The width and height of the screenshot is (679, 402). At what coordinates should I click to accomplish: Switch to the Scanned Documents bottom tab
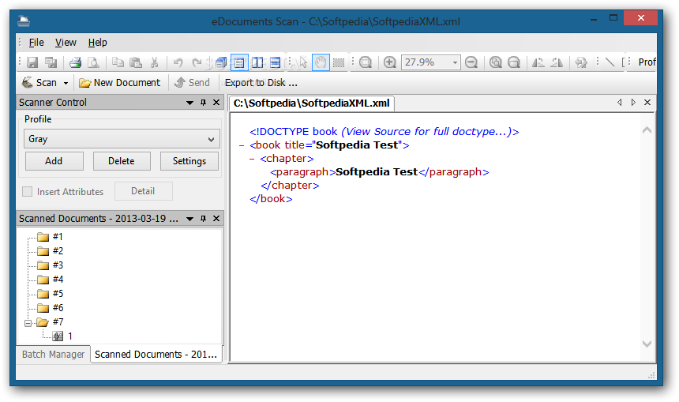[x=156, y=355]
